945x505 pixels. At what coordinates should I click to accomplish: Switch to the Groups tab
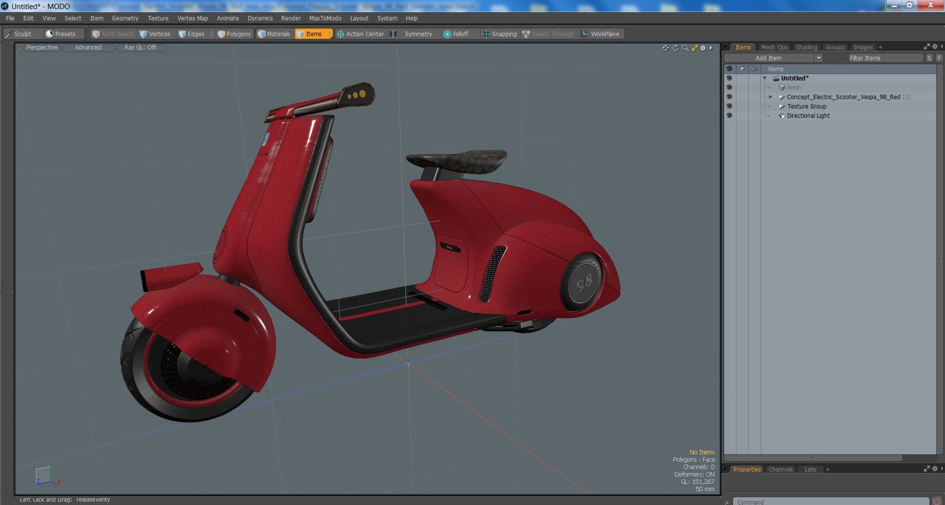click(x=835, y=47)
